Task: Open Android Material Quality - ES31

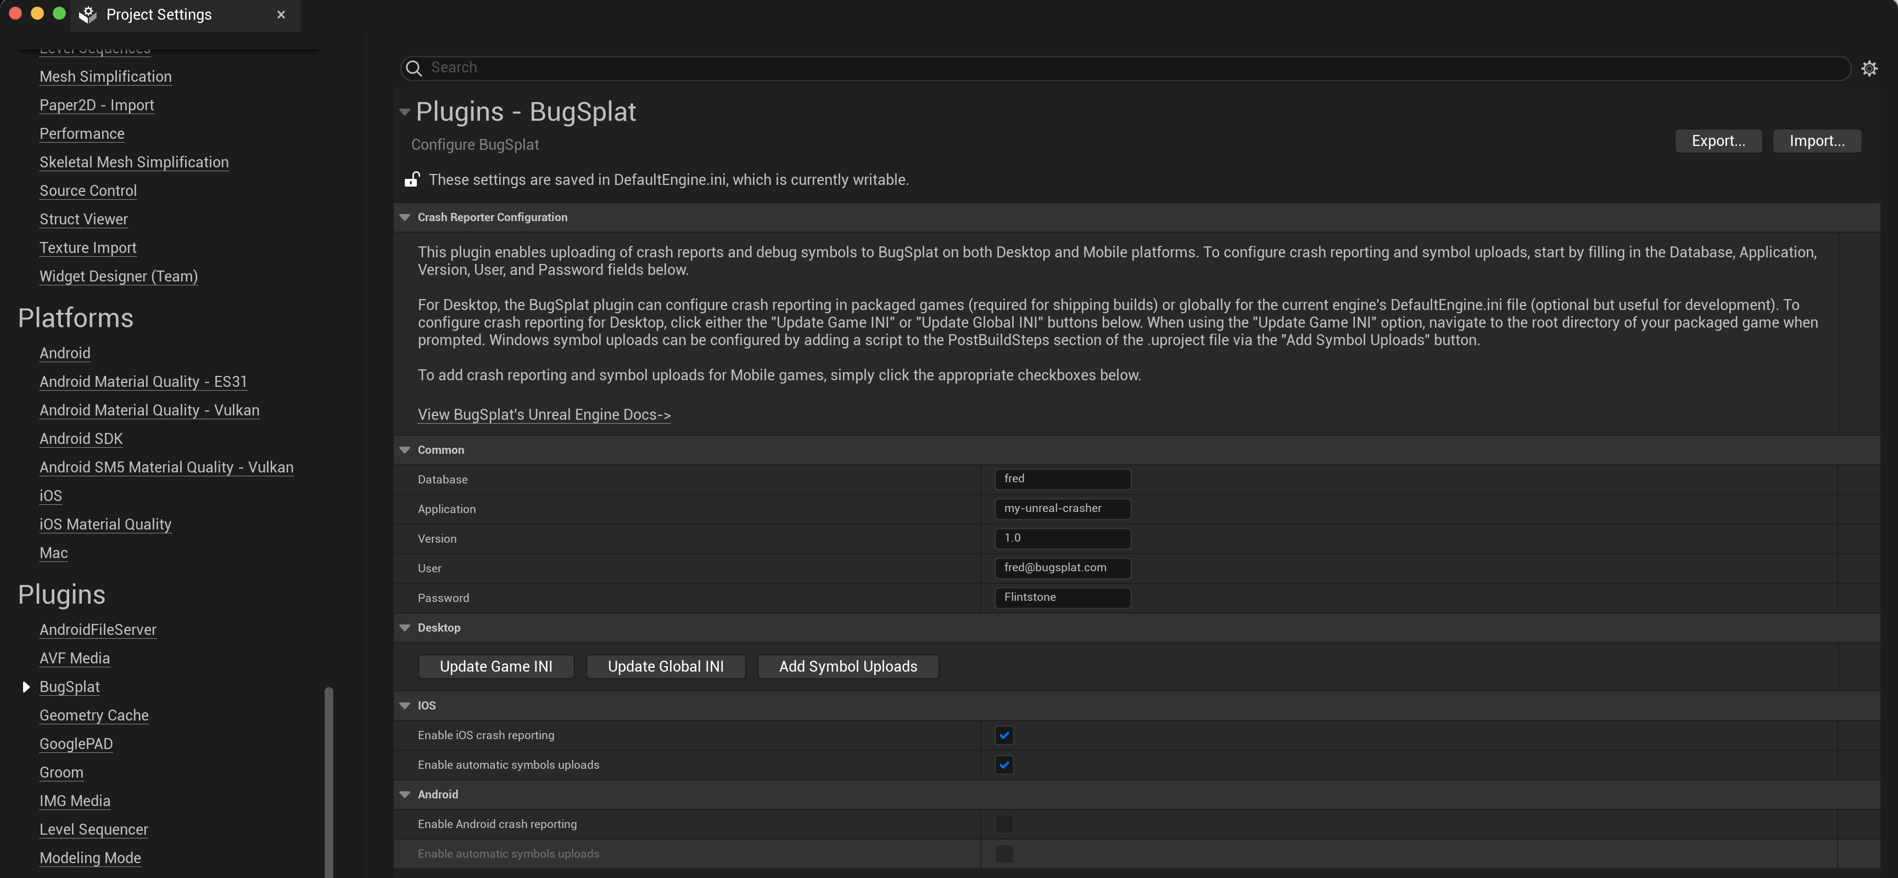Action: point(143,382)
